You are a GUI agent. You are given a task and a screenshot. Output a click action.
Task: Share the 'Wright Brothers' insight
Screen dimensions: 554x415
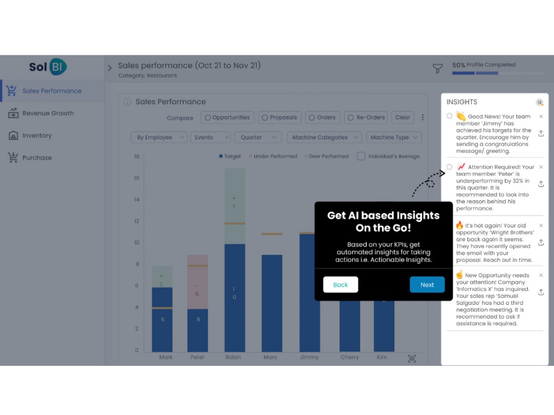point(541,242)
